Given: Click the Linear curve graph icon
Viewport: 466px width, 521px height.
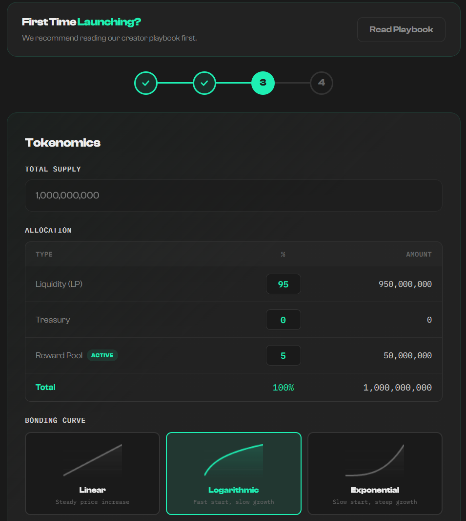Looking at the screenshot, I should (x=92, y=460).
